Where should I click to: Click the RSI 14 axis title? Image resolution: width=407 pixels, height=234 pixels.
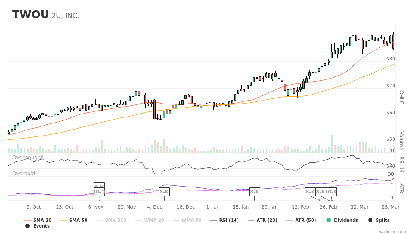[x=401, y=165]
